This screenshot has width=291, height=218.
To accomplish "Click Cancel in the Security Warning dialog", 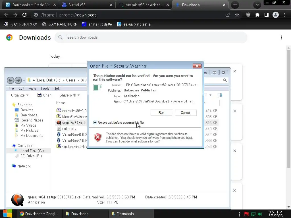I will [186, 112].
